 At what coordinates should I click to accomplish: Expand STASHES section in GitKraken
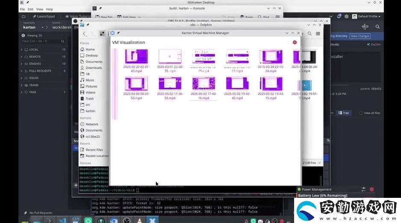[x=43, y=64]
